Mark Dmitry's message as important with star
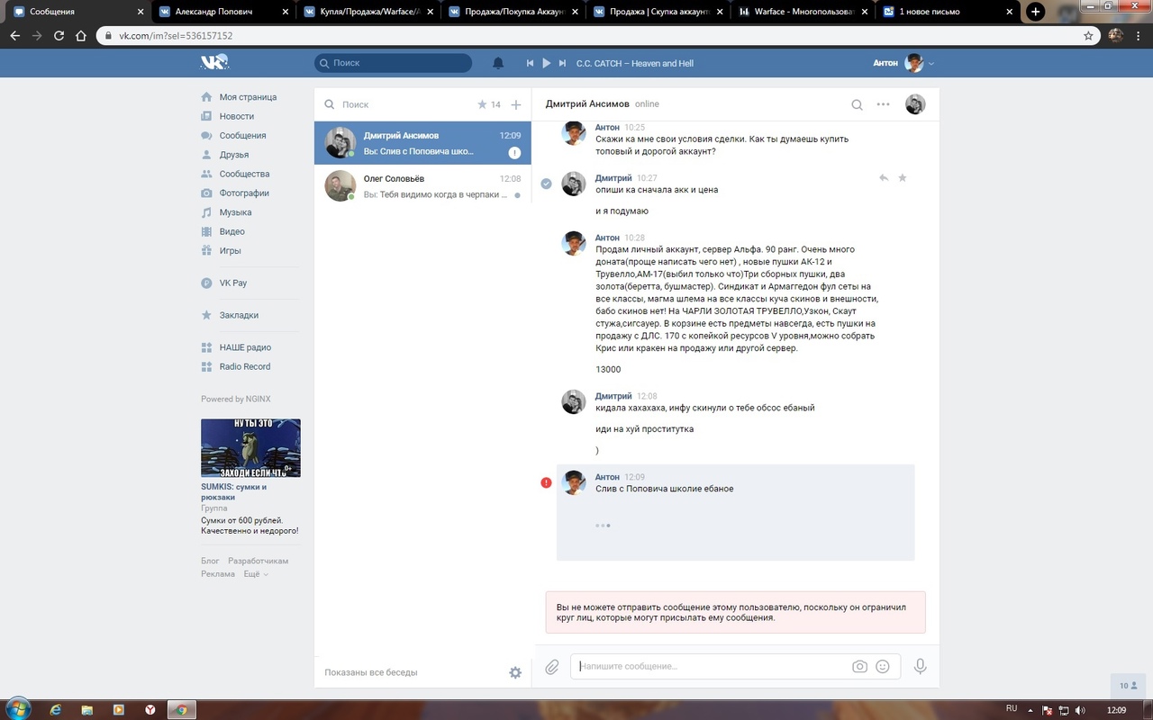This screenshot has height=720, width=1153. 903,178
